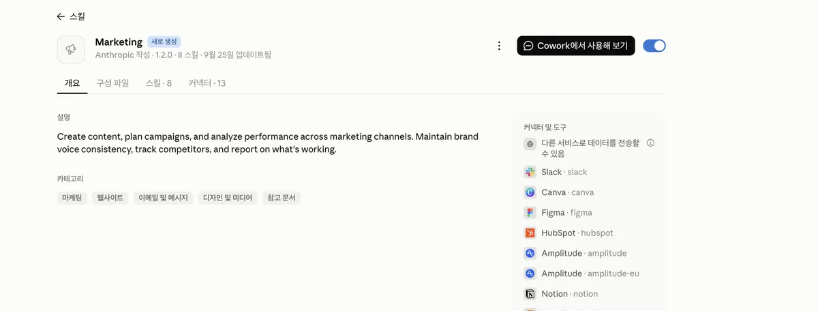818x311 pixels.
Task: Open the 스킬 · 8 tab
Action: pyautogui.click(x=158, y=83)
